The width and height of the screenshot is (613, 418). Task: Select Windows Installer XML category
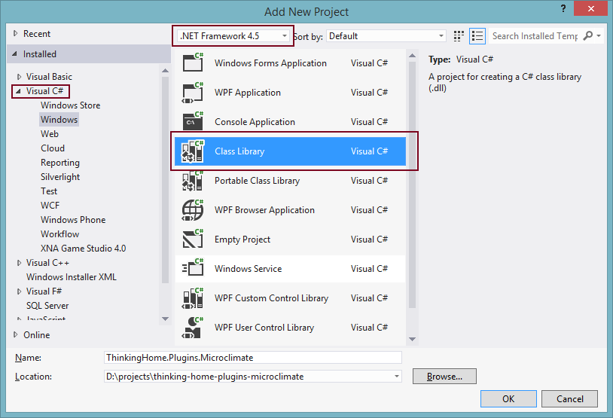coord(72,277)
